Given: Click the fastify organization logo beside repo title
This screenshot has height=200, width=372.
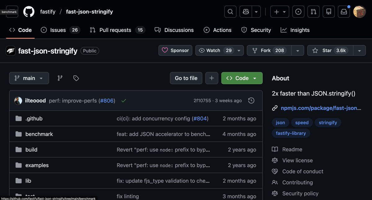Looking at the screenshot, I should 11,51.
